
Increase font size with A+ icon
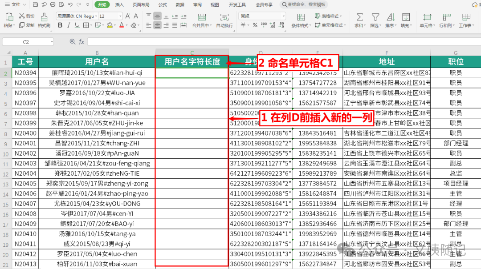[128, 16]
